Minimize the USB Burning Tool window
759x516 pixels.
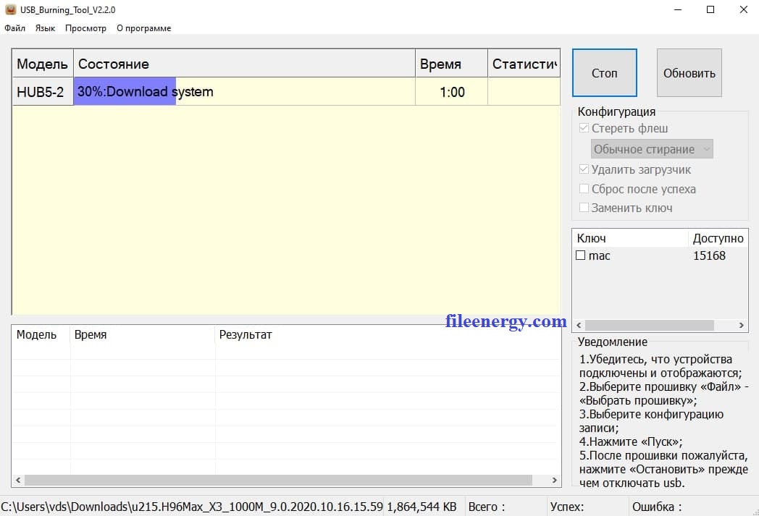coord(678,9)
